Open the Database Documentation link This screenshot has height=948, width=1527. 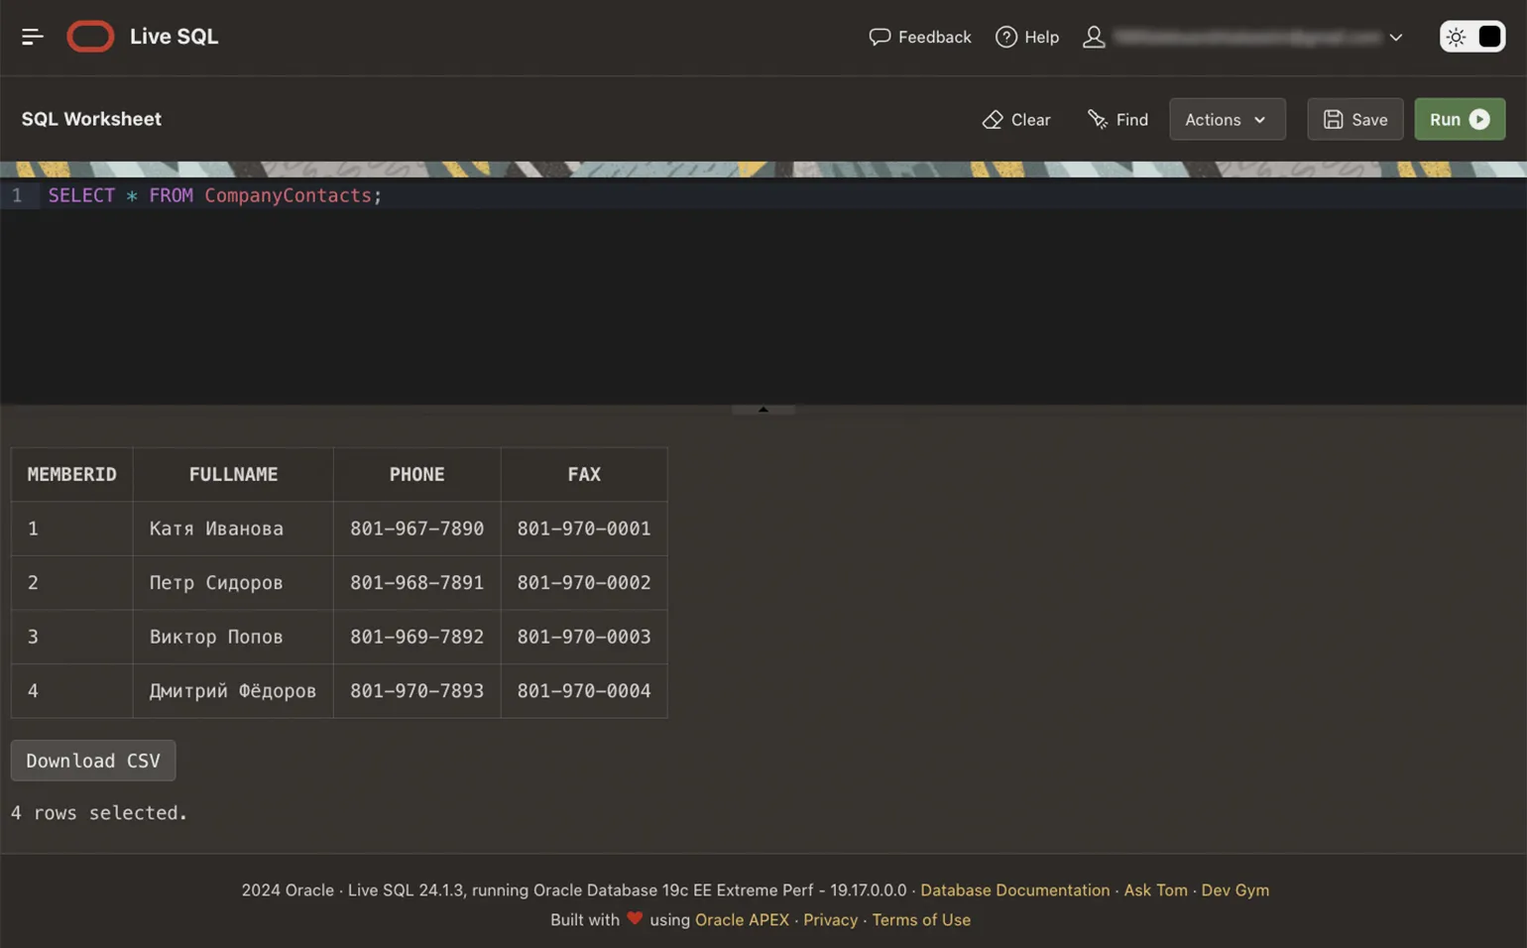pos(1014,890)
